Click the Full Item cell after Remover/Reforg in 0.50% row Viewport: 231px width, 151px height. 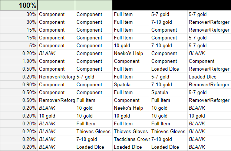[x=94, y=100]
